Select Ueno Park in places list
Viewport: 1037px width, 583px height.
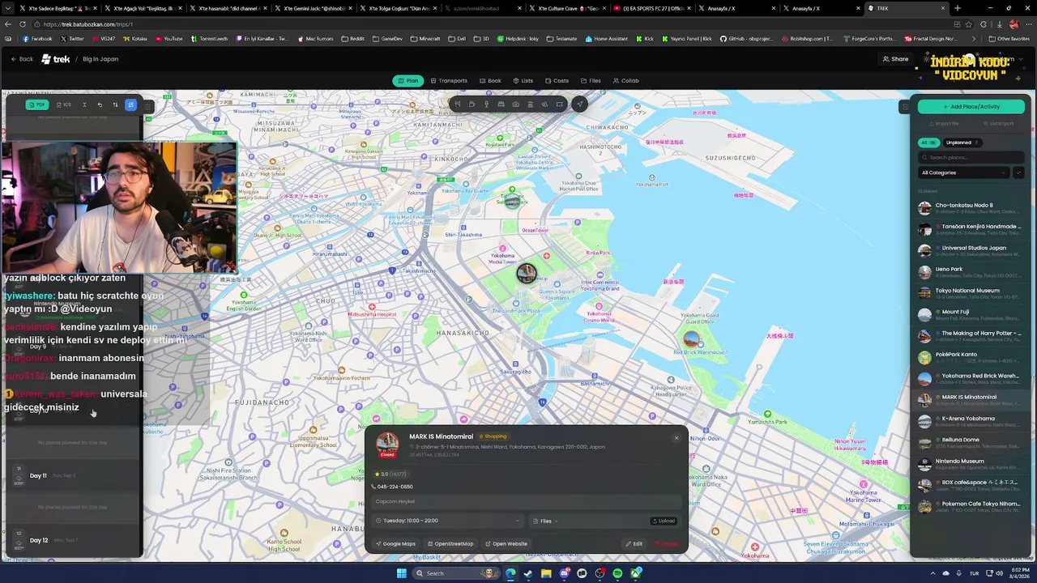(x=971, y=272)
